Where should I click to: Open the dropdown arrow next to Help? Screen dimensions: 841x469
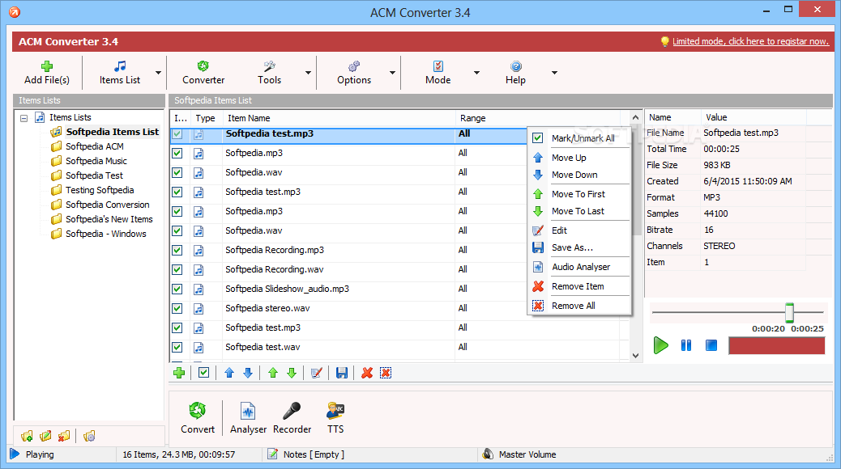pyautogui.click(x=554, y=73)
